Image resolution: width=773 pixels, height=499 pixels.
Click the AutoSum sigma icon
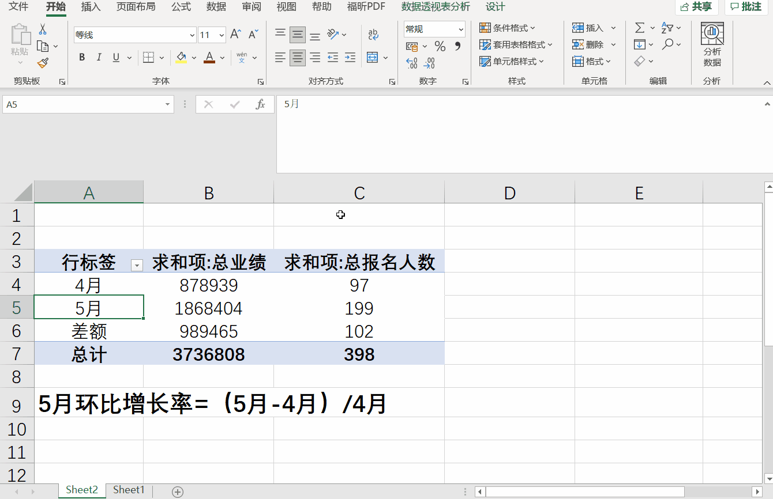(x=640, y=28)
